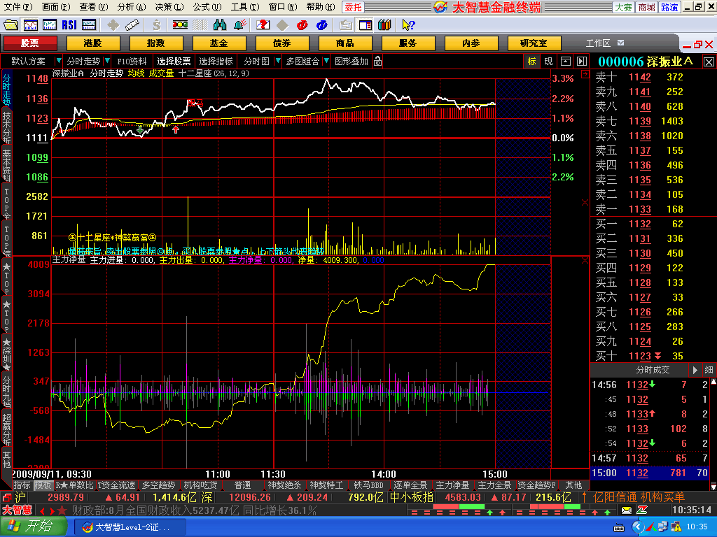This screenshot has width=717, height=537.
Task: Open the binoculars search toolbar icon
Action: pos(220,24)
